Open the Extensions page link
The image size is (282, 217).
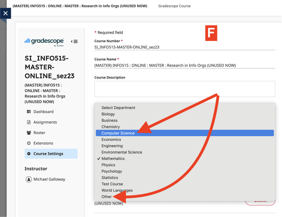[43, 143]
